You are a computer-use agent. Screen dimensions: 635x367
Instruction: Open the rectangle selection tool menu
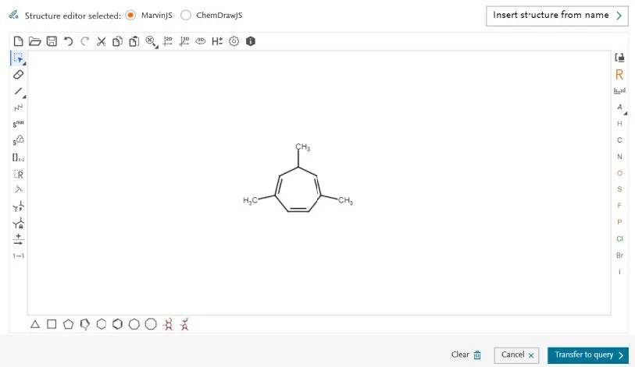(x=19, y=58)
